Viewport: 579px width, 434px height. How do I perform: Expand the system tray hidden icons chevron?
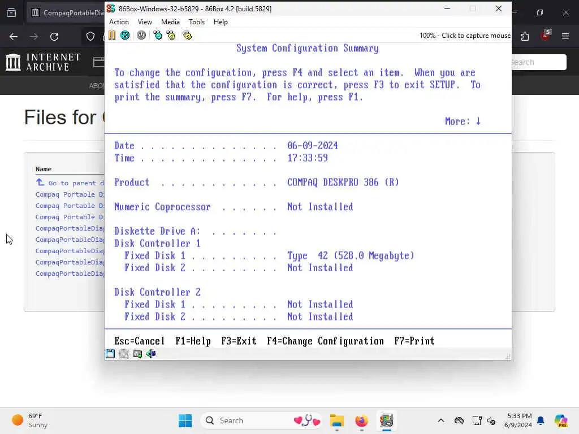pos(441,420)
